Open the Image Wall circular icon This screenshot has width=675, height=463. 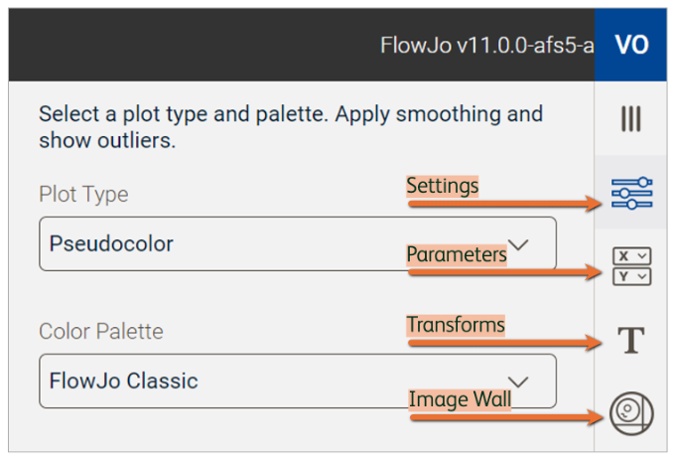(631, 413)
